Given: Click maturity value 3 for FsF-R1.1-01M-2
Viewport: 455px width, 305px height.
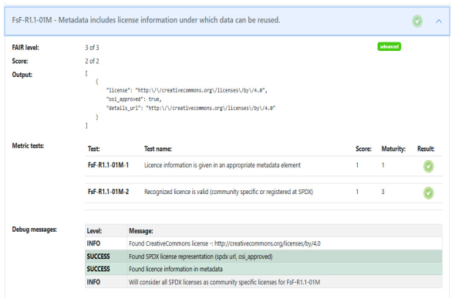Looking at the screenshot, I should (383, 192).
